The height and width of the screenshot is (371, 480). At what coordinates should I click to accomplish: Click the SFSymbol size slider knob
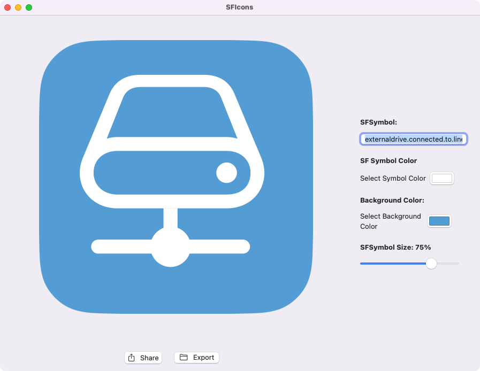pos(431,264)
